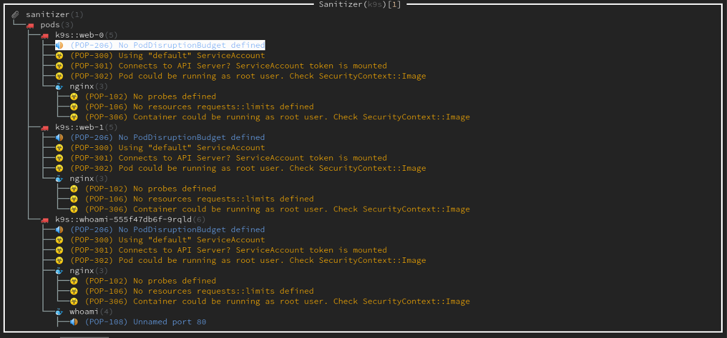Select POP-108 Unnamed port 80 entry
This screenshot has height=338, width=727.
(x=145, y=322)
